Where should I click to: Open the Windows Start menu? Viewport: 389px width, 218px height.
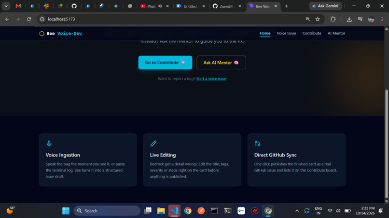[66, 211]
